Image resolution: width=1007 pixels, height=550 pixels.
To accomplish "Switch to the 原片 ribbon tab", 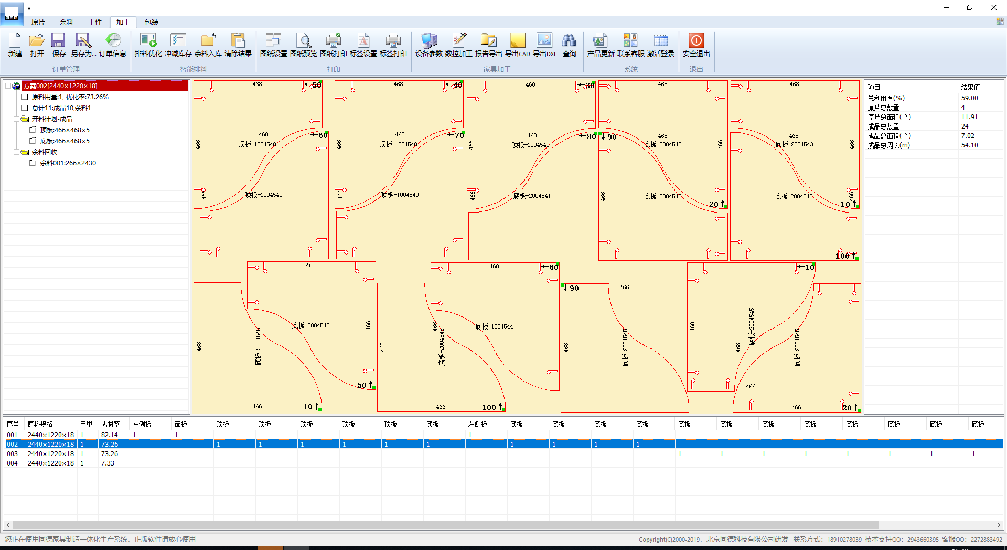I will [38, 22].
